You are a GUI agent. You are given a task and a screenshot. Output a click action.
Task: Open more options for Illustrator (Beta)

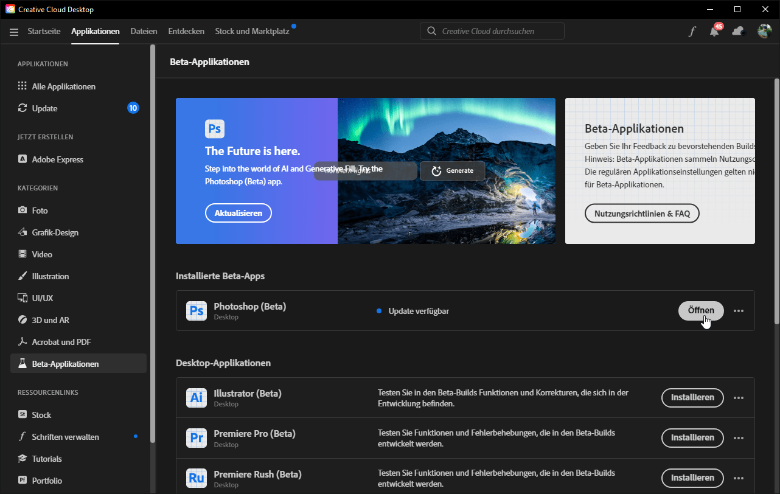739,398
